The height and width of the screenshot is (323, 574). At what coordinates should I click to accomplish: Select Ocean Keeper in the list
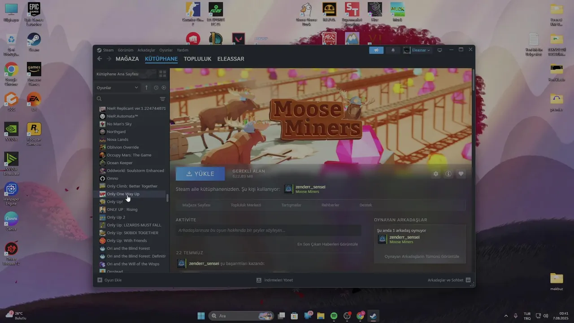pos(120,163)
